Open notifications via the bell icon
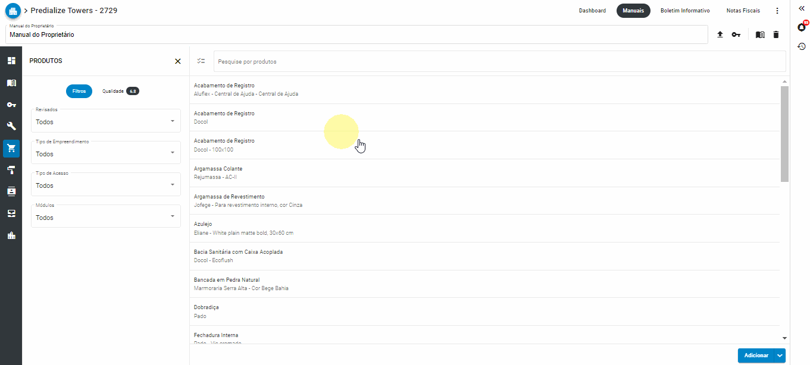The width and height of the screenshot is (810, 365). coord(801,27)
